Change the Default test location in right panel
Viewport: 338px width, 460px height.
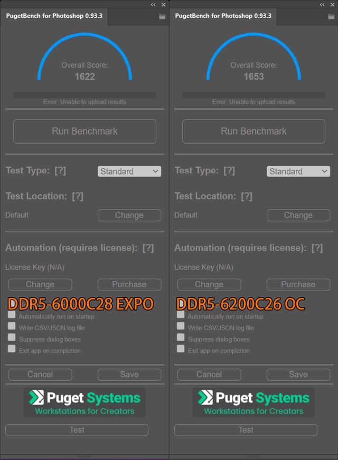click(298, 215)
